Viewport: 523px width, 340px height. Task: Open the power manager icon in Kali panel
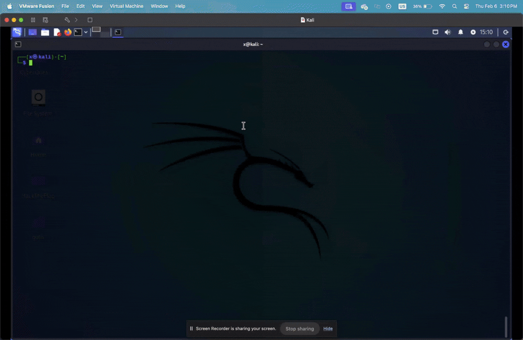473,32
